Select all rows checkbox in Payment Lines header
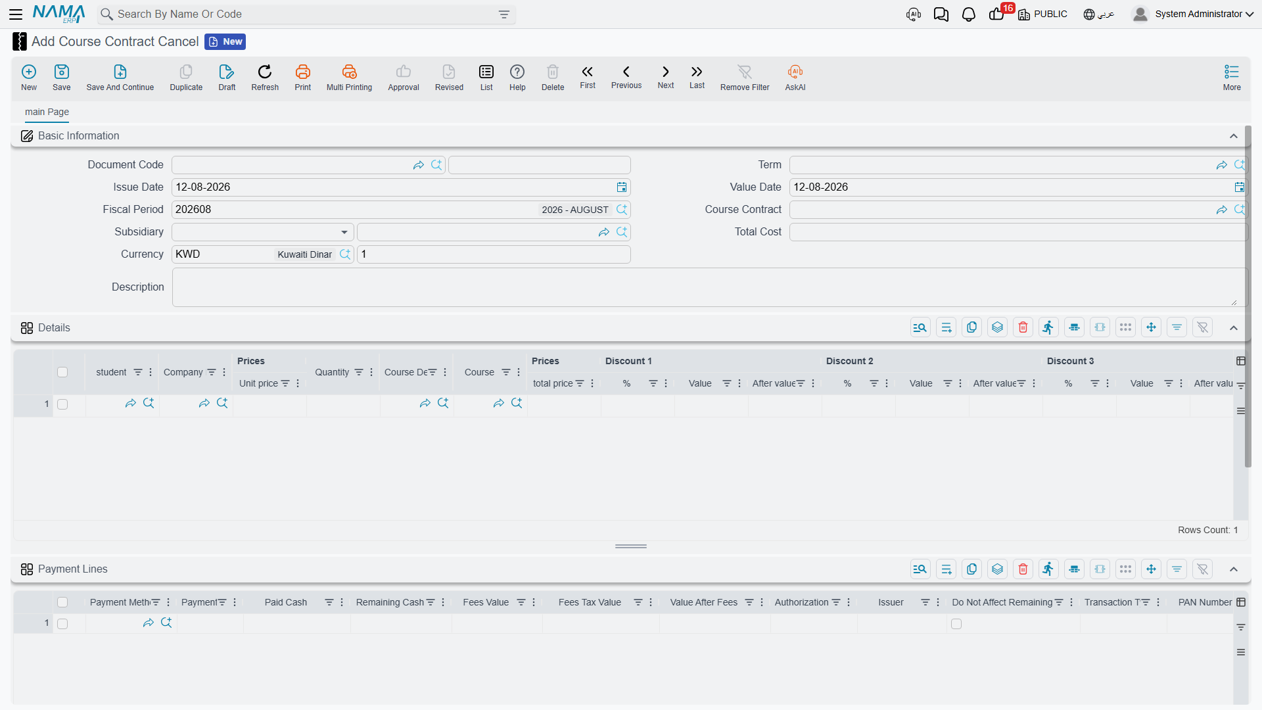Screen dimensions: 1262x710 click(62, 602)
